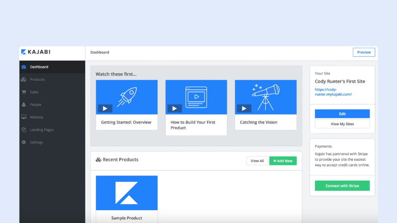
Task: Click the Products cubes icon in sidebar
Action: [24, 79]
